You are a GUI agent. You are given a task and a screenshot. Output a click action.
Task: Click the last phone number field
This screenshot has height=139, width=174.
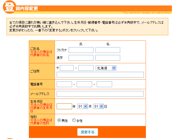point(104,84)
